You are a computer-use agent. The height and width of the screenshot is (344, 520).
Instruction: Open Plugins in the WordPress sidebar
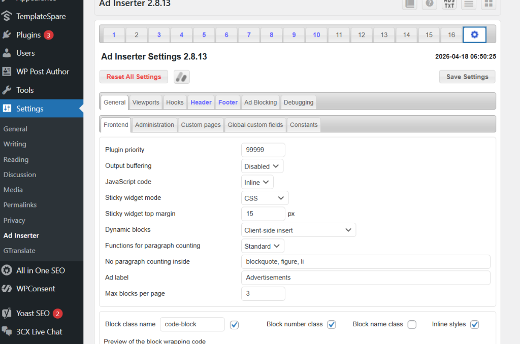click(x=28, y=35)
